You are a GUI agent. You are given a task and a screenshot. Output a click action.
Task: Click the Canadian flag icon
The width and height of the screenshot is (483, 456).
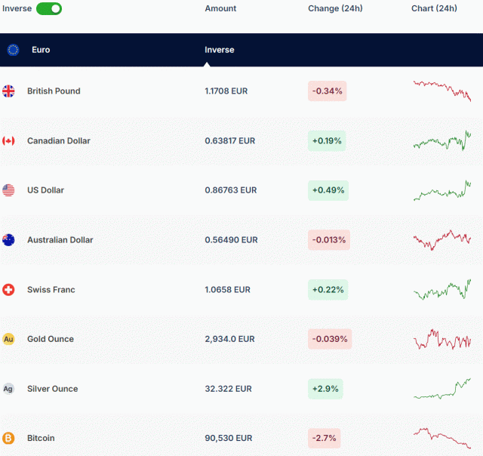[8, 140]
